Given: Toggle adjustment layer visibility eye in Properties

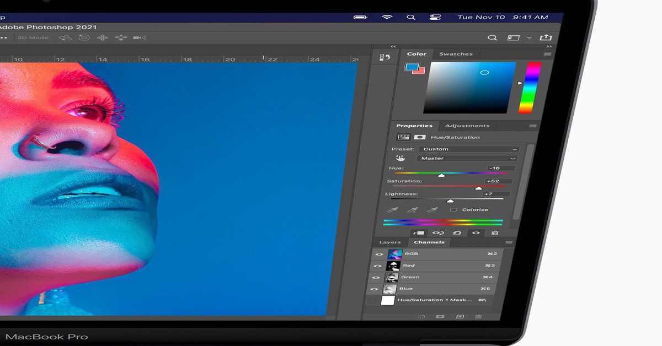Looking at the screenshot, I should 476,233.
